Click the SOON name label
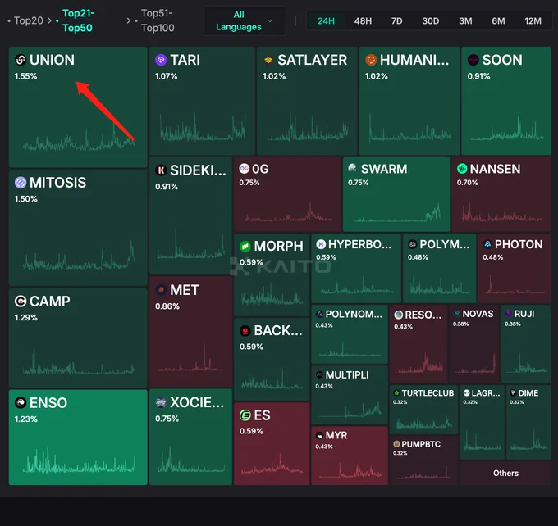The width and height of the screenshot is (558, 526). pyautogui.click(x=502, y=60)
